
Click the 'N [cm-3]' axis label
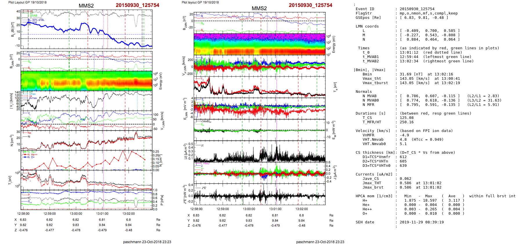click(12, 140)
